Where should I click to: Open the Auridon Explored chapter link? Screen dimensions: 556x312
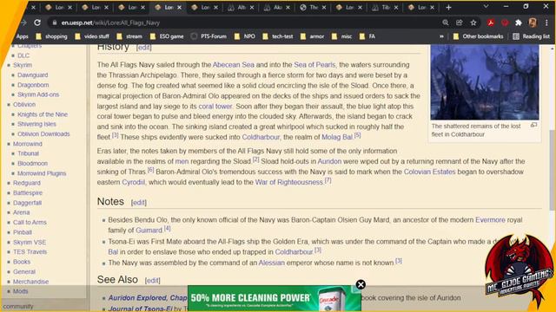(x=148, y=298)
